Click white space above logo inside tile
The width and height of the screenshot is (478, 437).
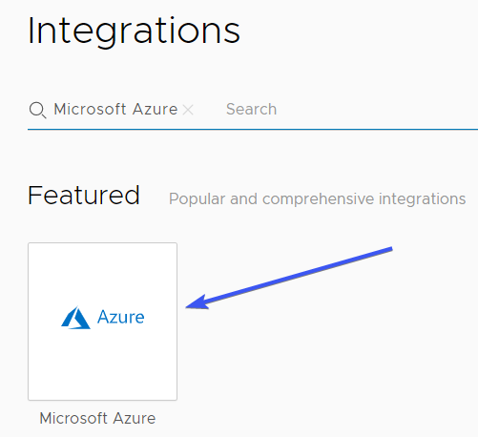102,274
